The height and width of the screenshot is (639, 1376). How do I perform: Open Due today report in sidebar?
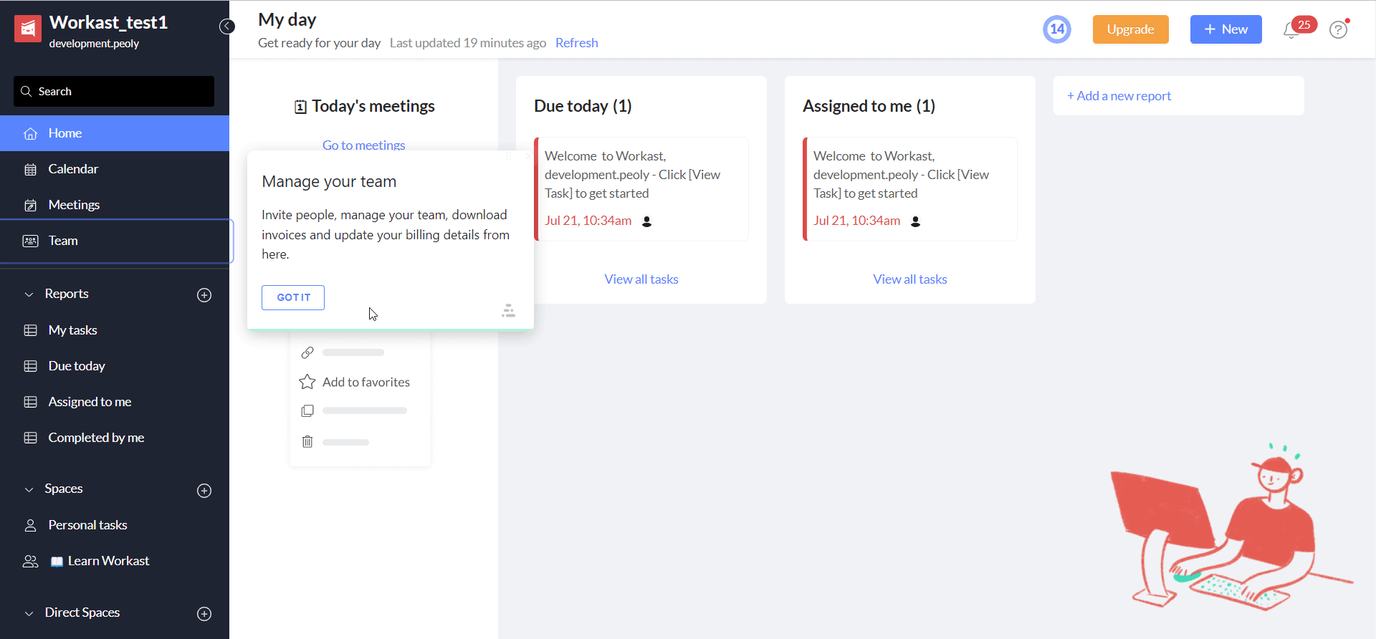115,366
